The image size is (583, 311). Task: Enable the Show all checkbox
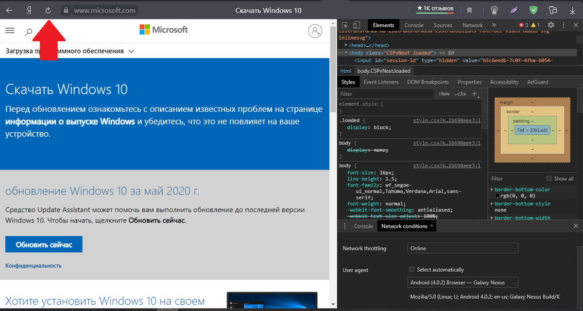(549, 178)
